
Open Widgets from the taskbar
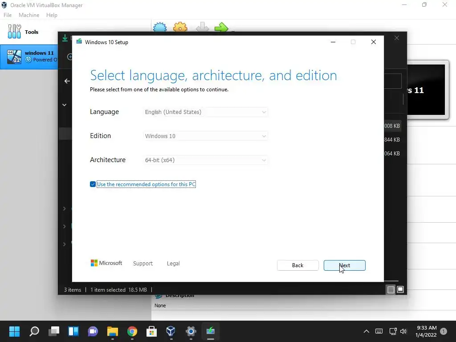(73, 331)
